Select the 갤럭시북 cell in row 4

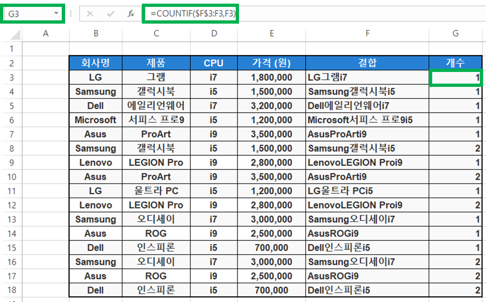[x=156, y=92]
